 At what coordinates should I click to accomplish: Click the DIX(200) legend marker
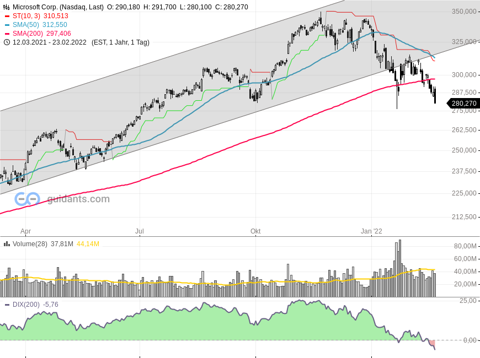pos(7,305)
